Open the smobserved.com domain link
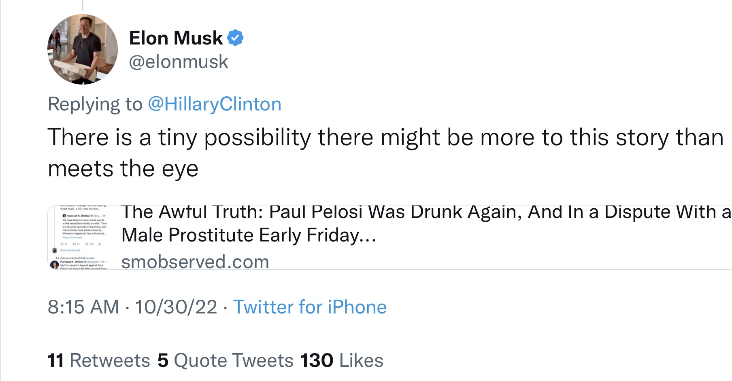732x381 pixels. [195, 262]
